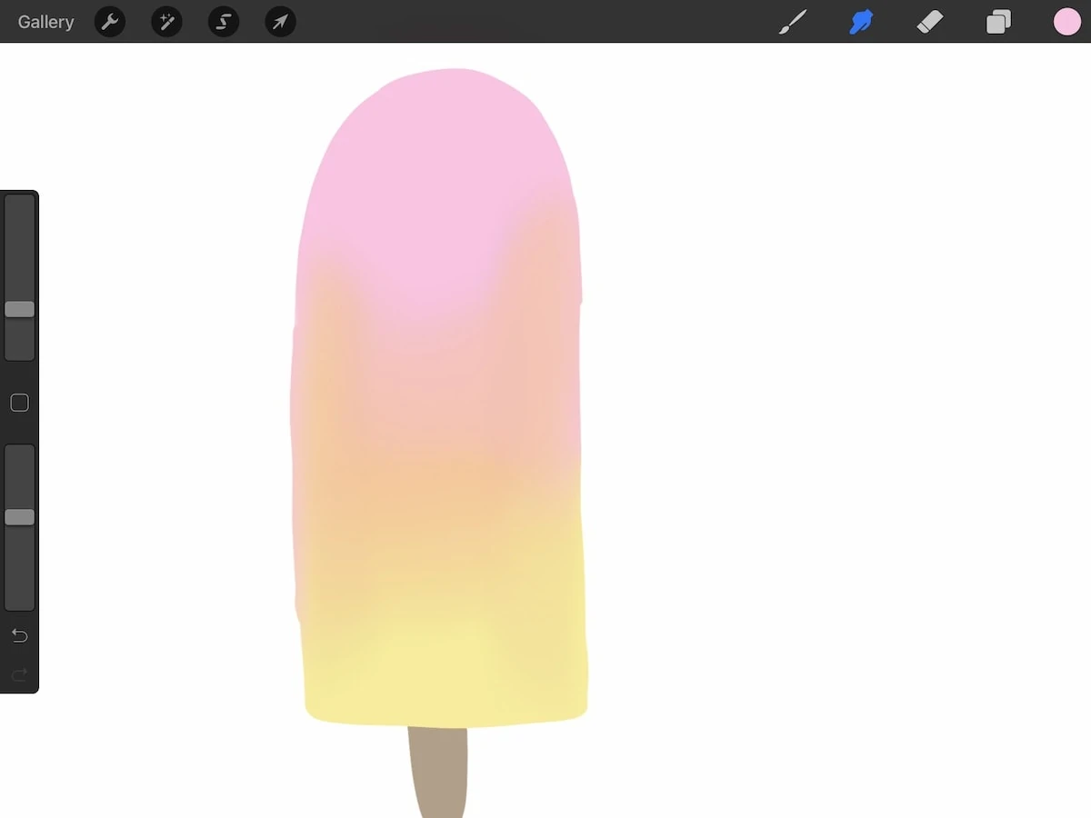Adjust the brush opacity slider handle

[20, 517]
